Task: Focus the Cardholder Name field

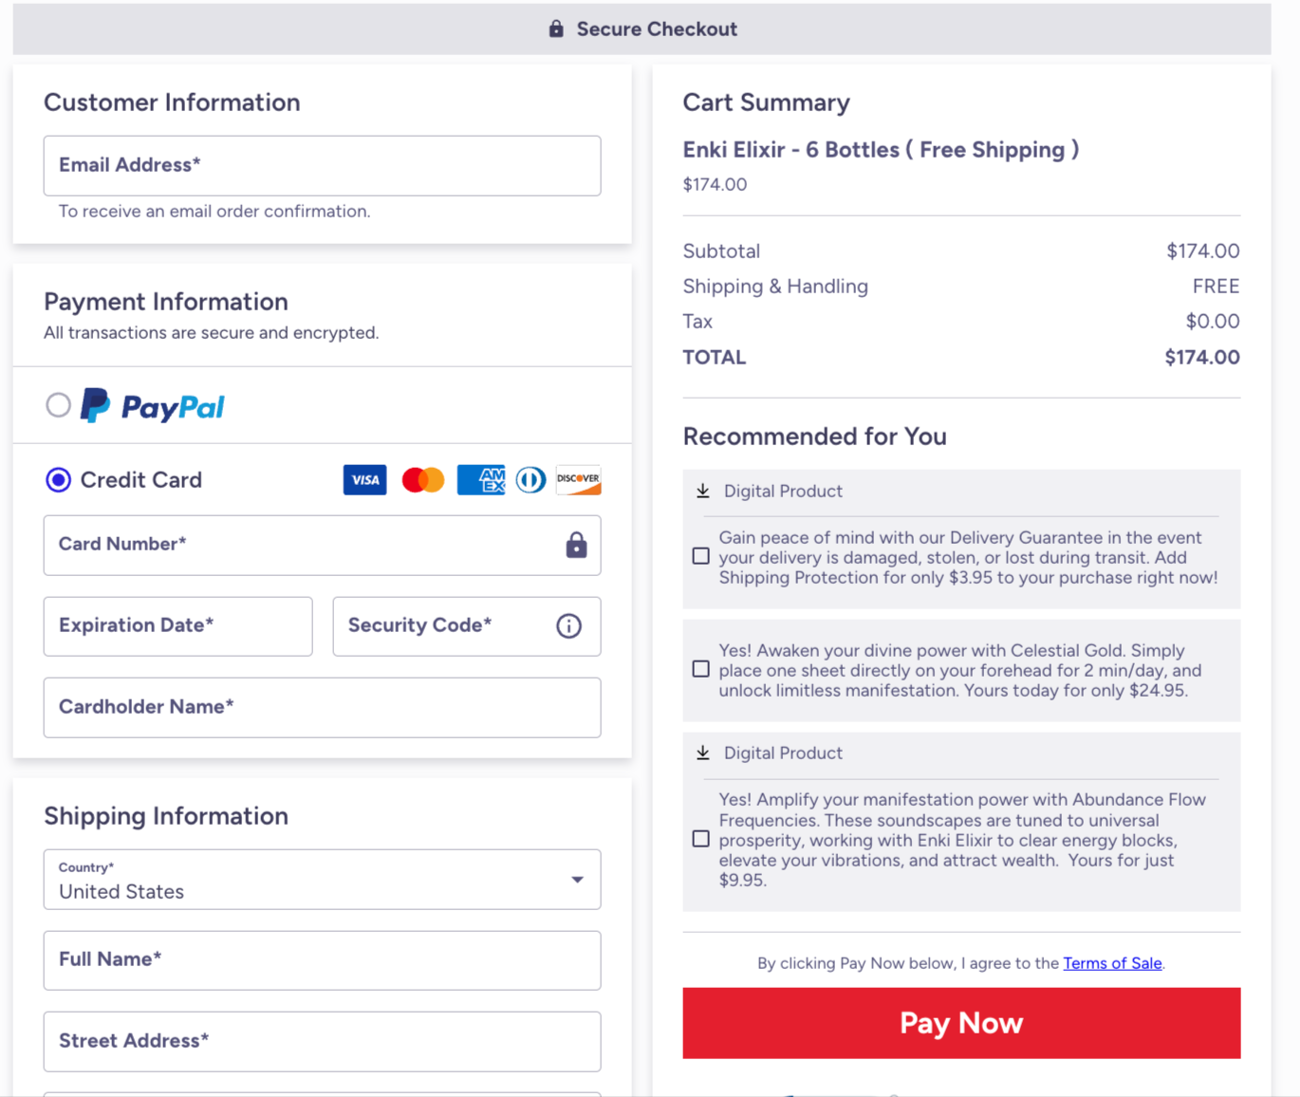Action: tap(322, 708)
